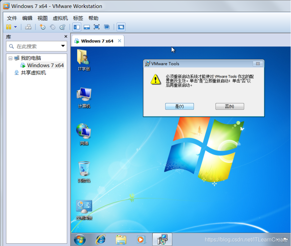Select the 网络 desktop icon

click(x=84, y=135)
